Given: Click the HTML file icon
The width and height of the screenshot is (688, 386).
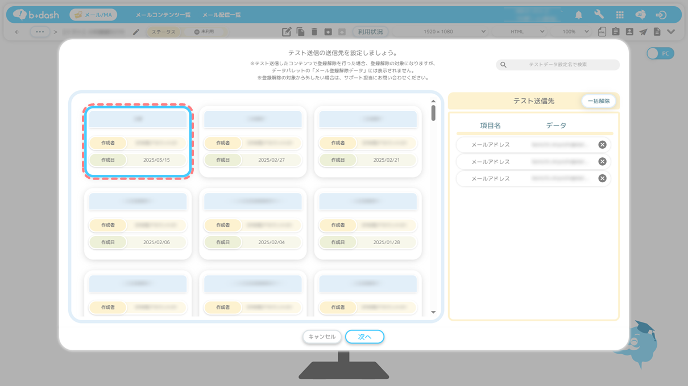Looking at the screenshot, I should 602,32.
